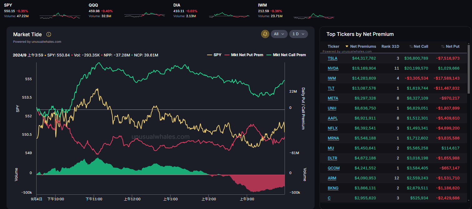Sort table by Rank 31D column

tap(390, 46)
